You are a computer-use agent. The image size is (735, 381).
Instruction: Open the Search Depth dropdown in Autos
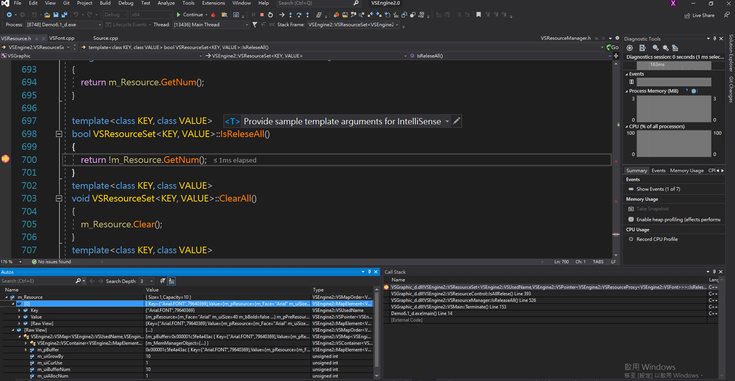[x=151, y=281]
